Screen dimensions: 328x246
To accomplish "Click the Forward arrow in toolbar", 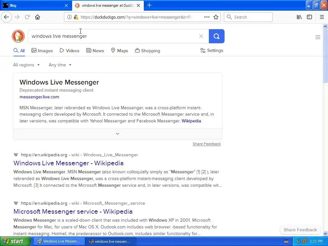I will (17, 17).
